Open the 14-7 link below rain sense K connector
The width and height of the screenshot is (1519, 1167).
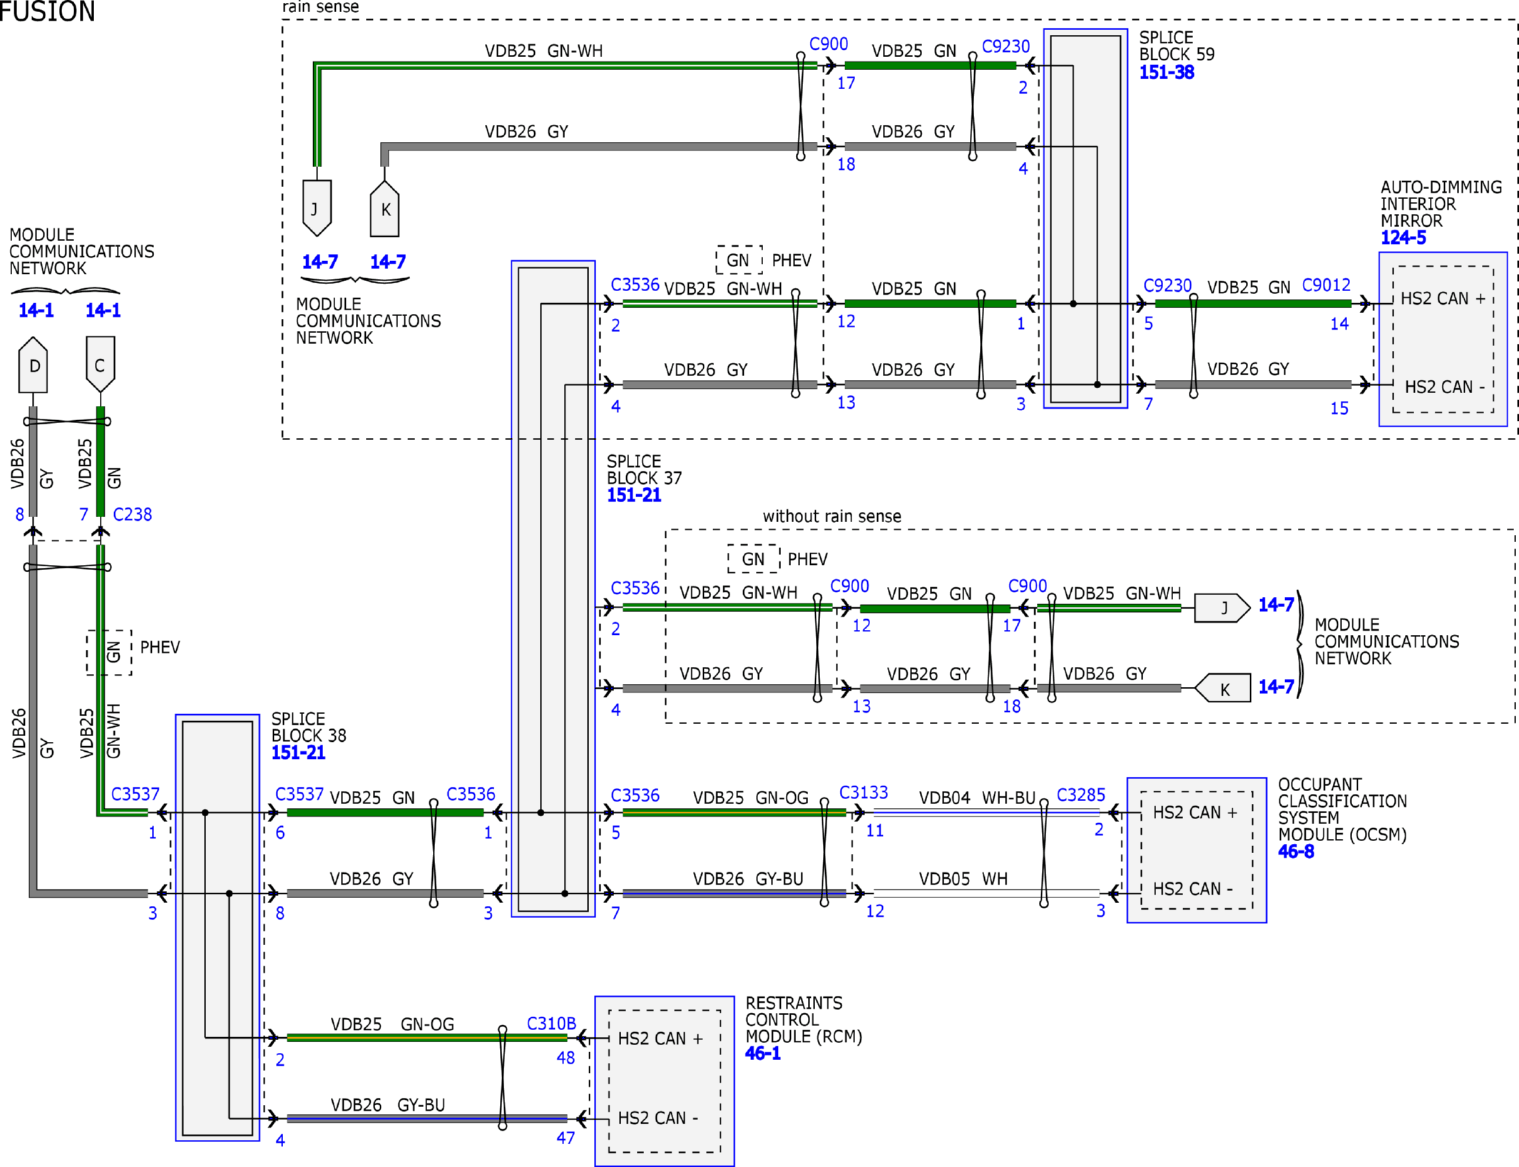coord(387,262)
